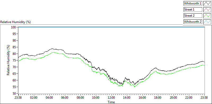This screenshot has width=212, height=104.
Task: Click the Time x-axis title
Action: tap(111, 102)
